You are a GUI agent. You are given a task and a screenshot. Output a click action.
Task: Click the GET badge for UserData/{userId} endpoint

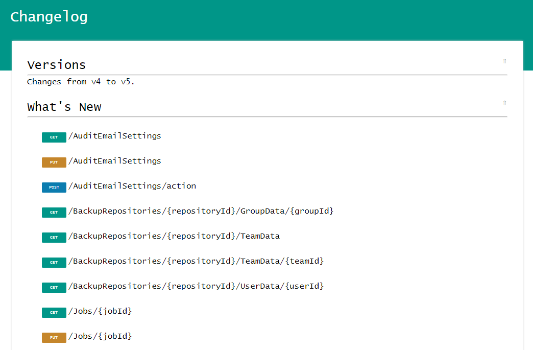pos(54,288)
